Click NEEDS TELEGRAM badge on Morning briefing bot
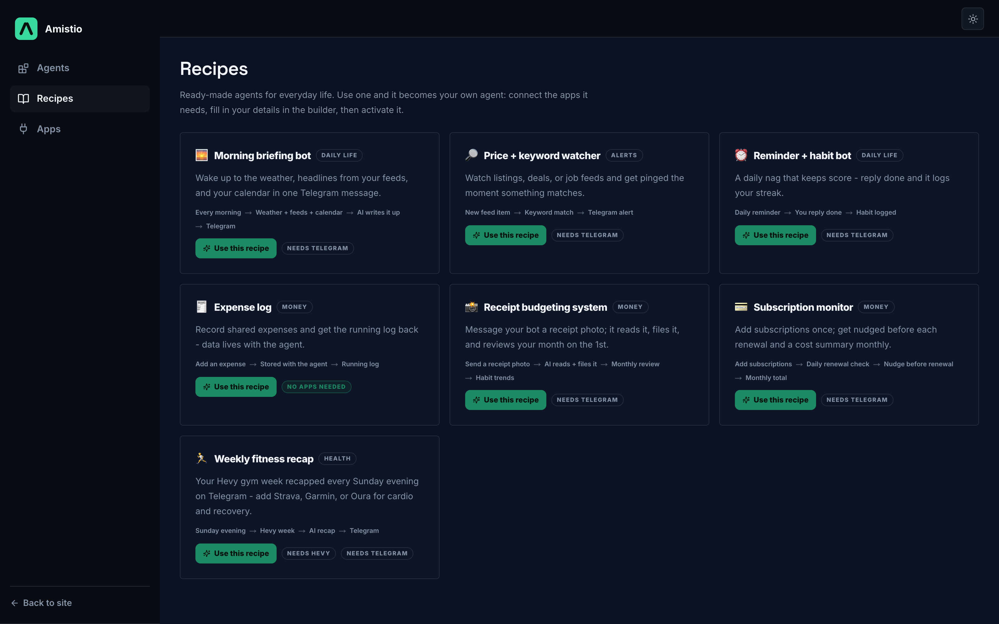Viewport: 999px width, 624px height. [x=317, y=248]
